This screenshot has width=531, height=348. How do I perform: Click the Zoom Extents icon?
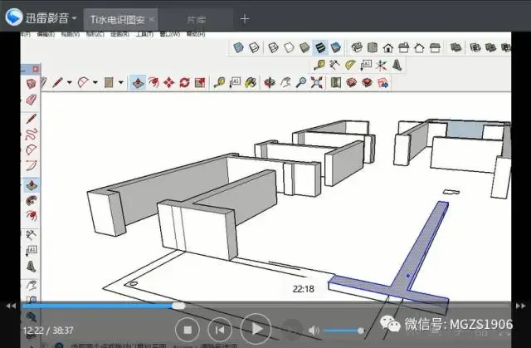[317, 83]
